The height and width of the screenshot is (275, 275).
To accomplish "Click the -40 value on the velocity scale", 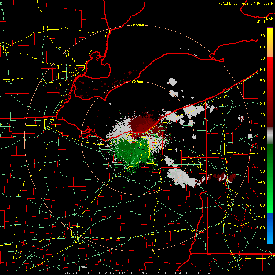I will [x=261, y=183].
